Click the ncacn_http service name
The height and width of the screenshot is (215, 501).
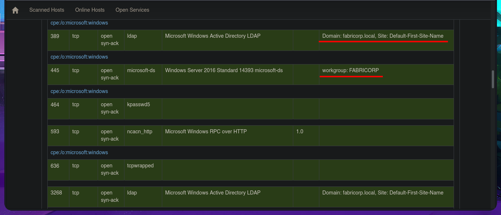(x=139, y=131)
